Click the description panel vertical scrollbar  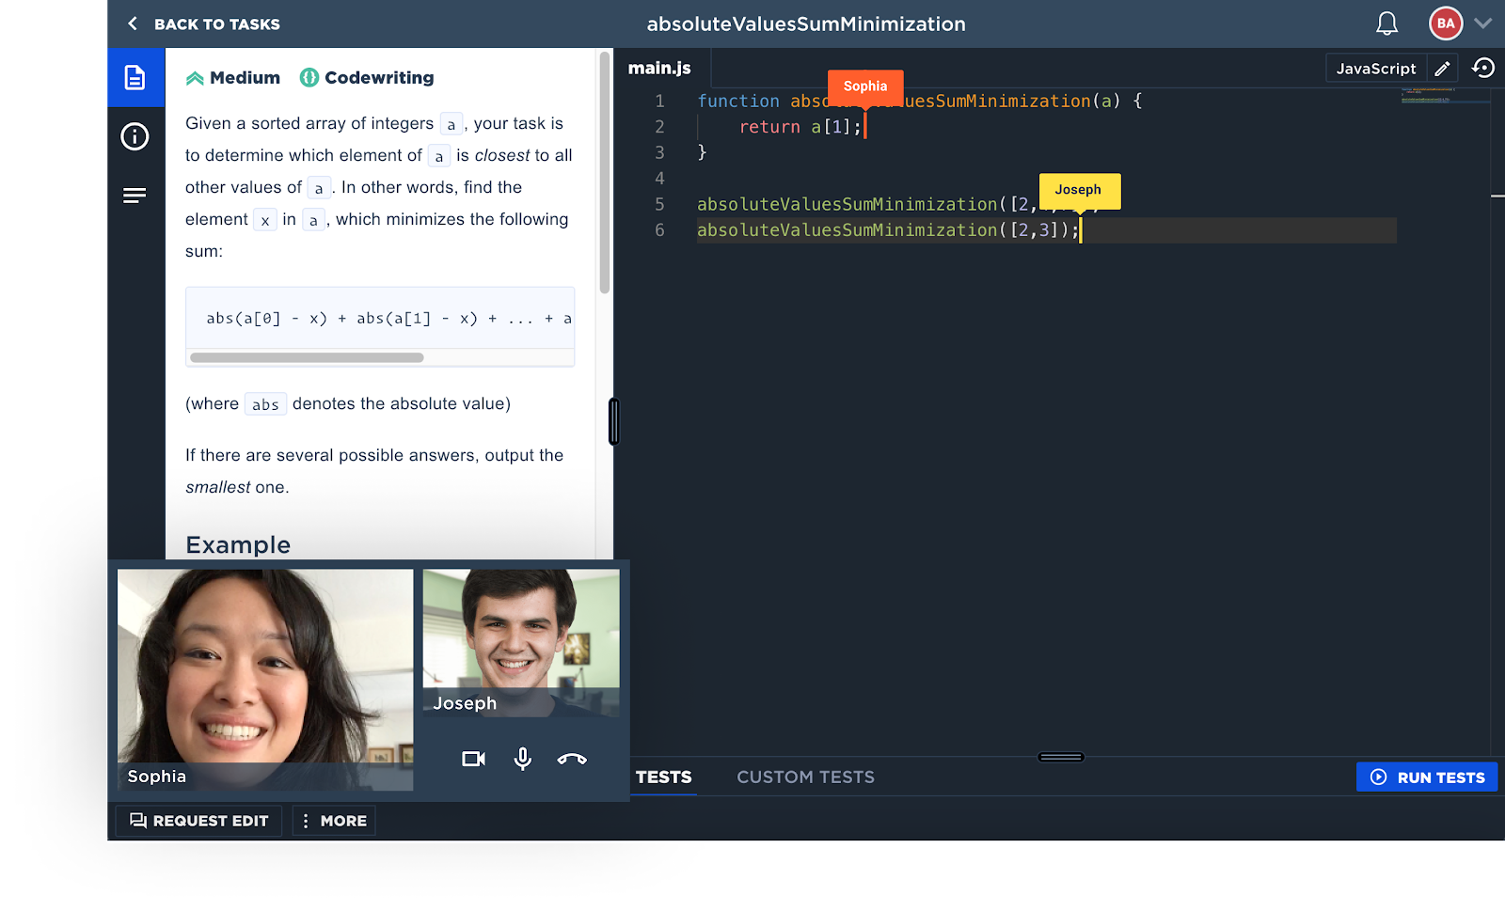point(605,174)
